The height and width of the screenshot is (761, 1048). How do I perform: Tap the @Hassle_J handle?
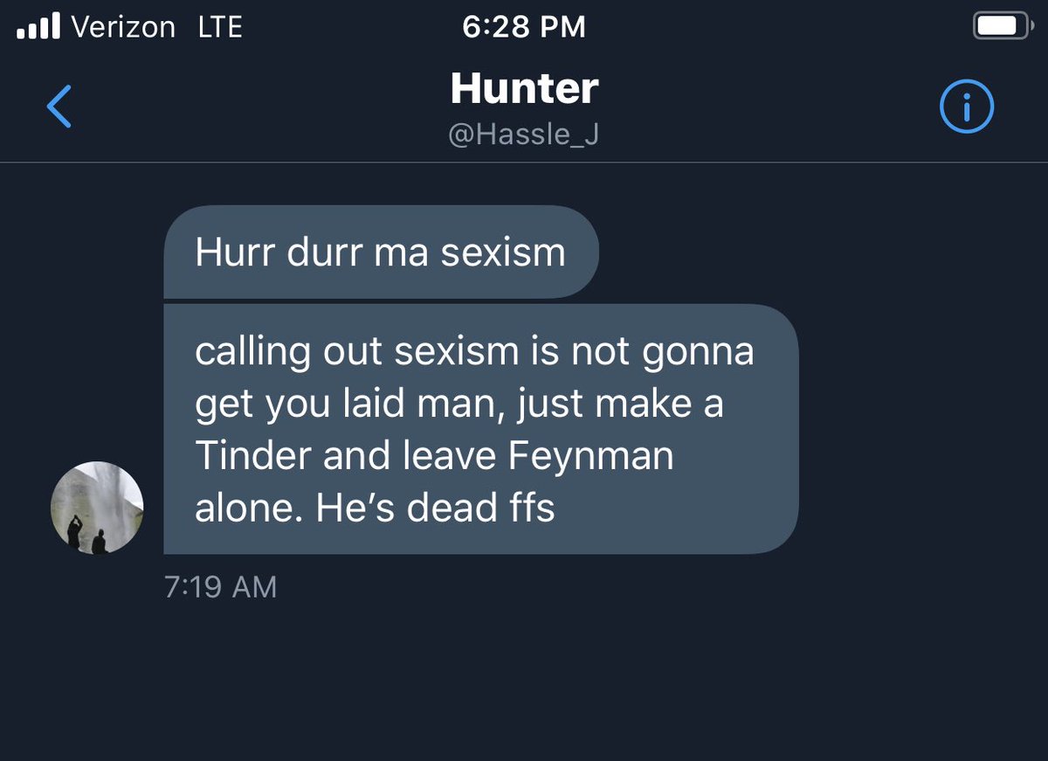click(524, 135)
